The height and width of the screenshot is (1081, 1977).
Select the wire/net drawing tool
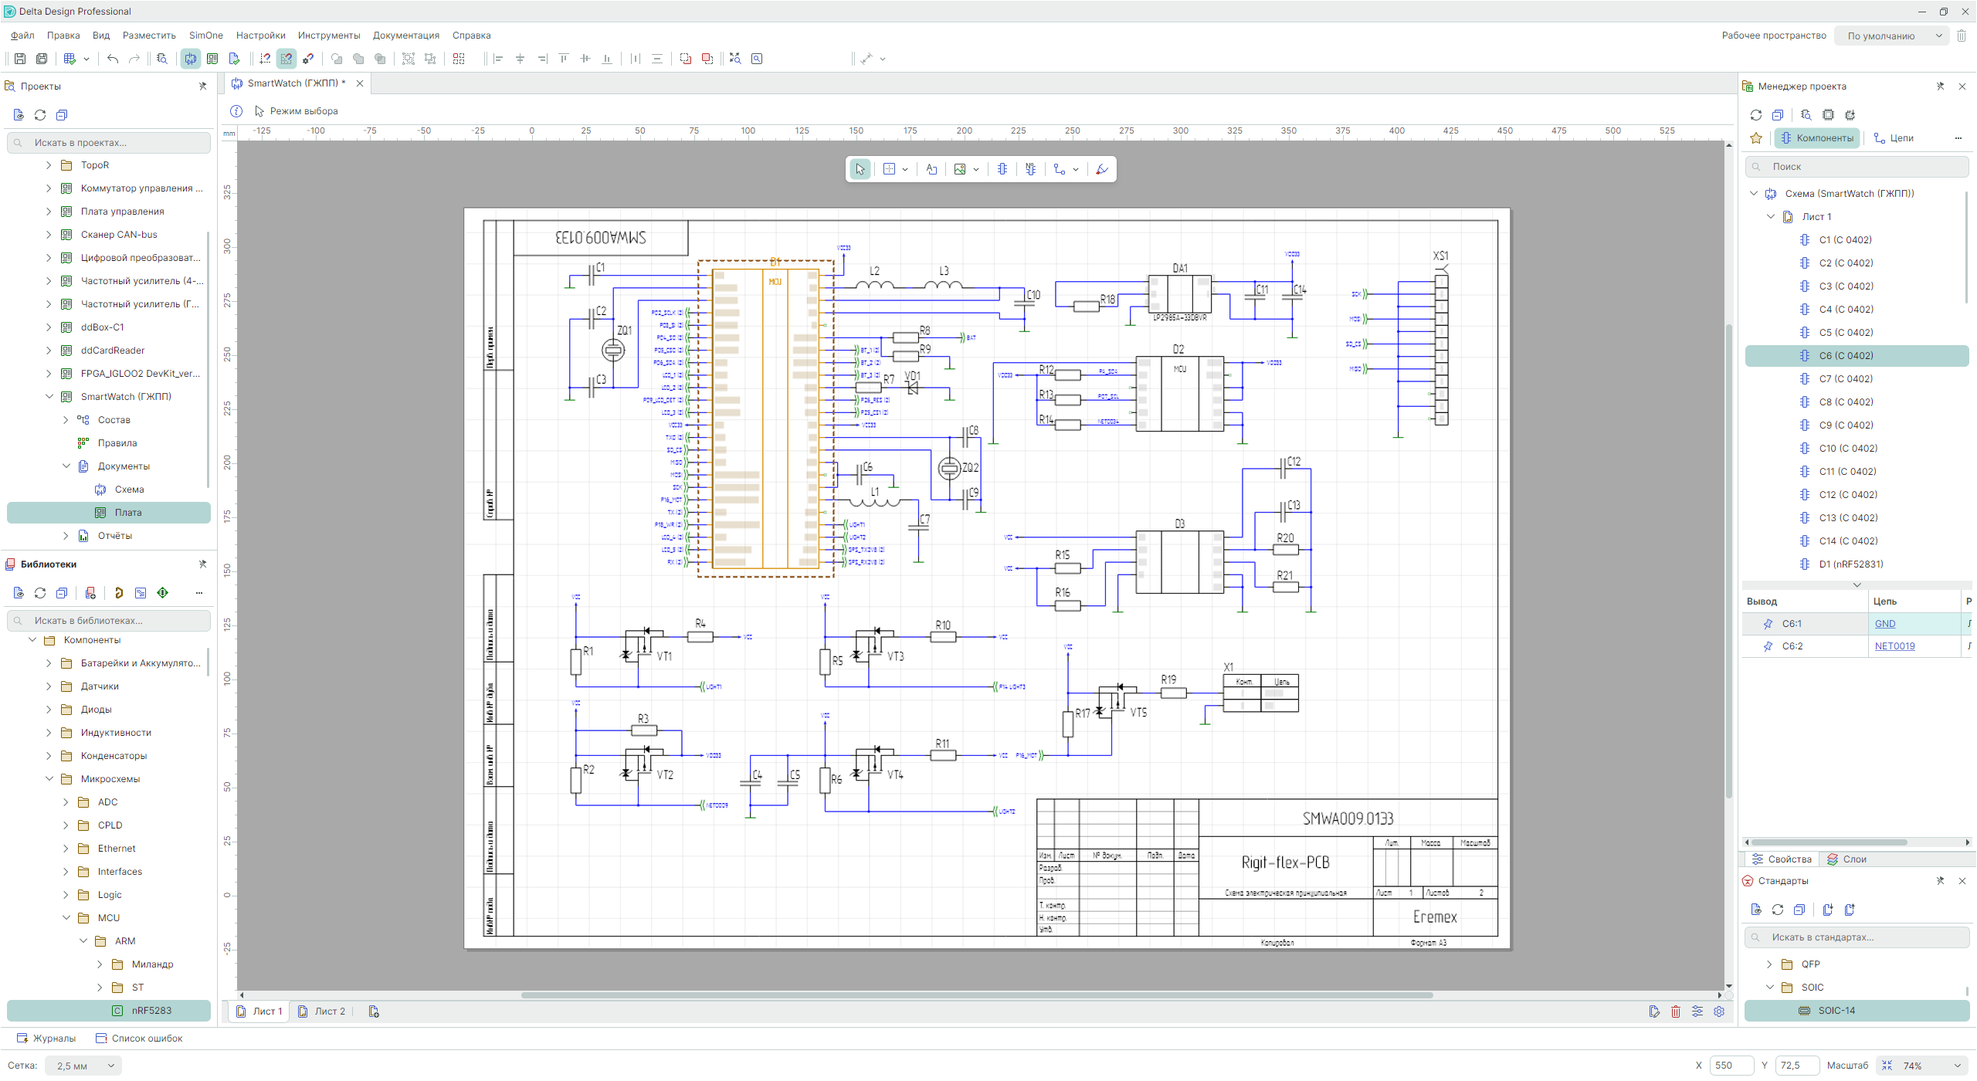click(1060, 169)
